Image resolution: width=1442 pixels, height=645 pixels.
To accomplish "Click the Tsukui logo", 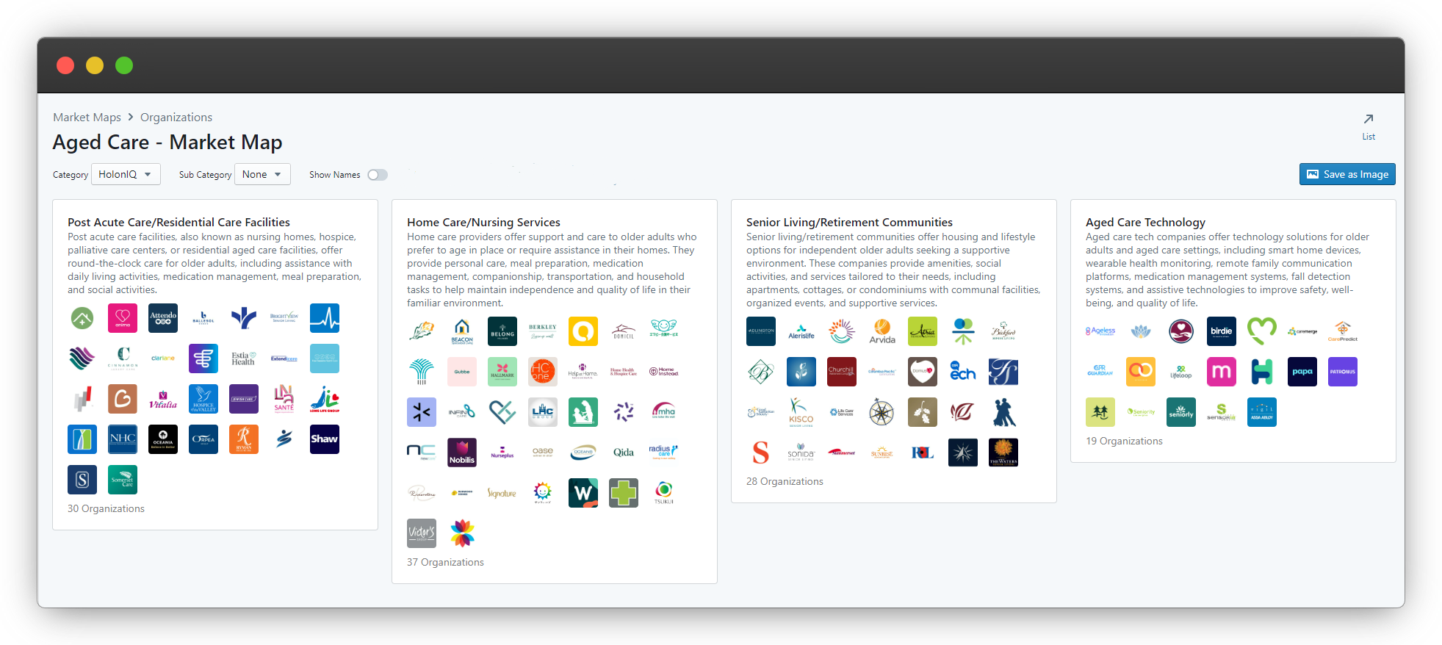I will click(664, 493).
